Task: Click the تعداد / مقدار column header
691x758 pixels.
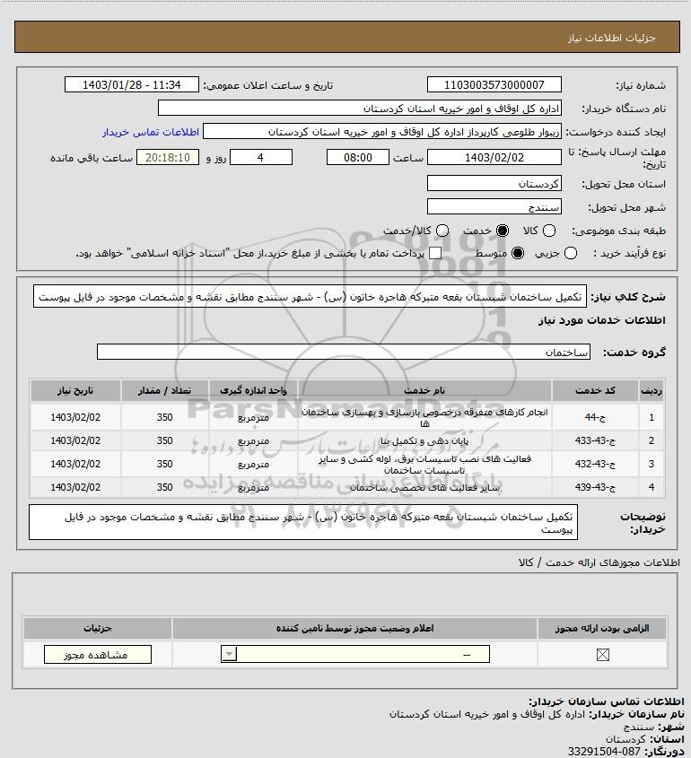Action: (x=164, y=390)
